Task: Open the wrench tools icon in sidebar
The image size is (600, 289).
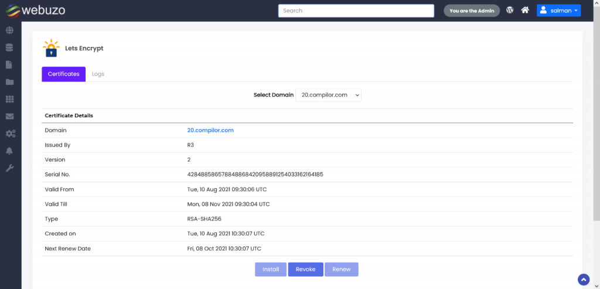Action: coord(10,168)
